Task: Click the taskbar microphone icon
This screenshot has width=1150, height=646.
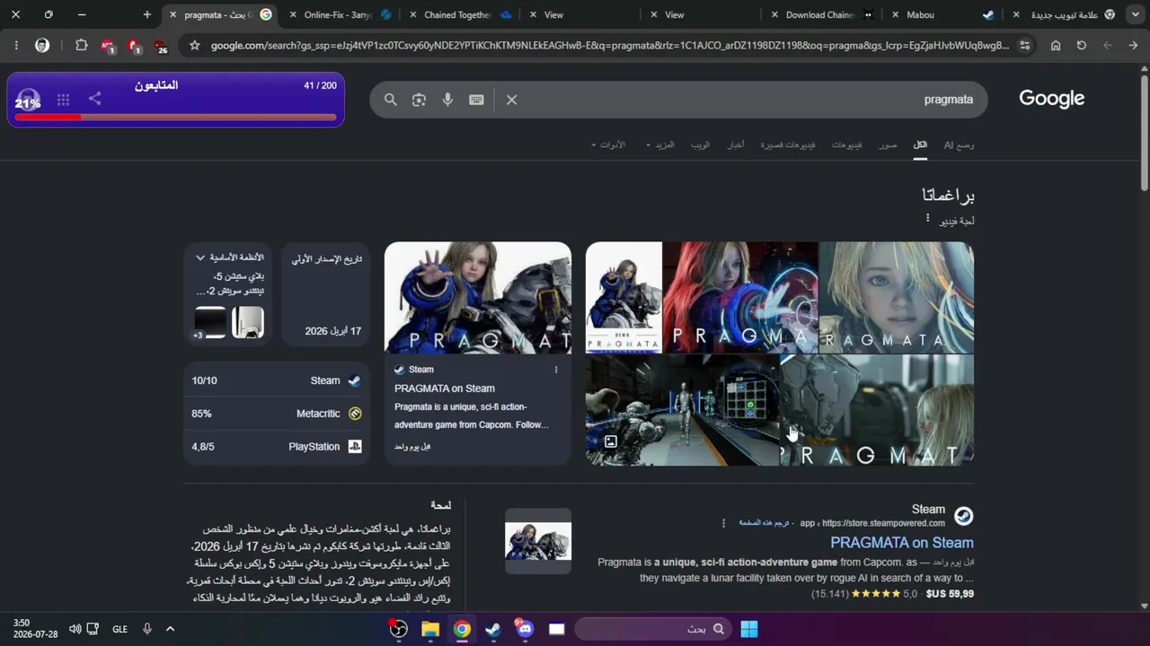Action: (x=147, y=629)
